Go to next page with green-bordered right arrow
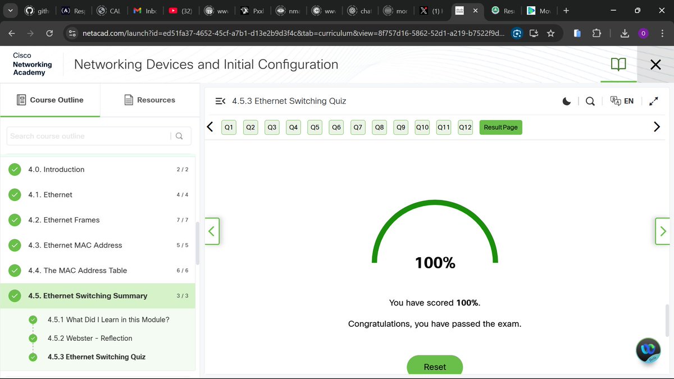 663,231
